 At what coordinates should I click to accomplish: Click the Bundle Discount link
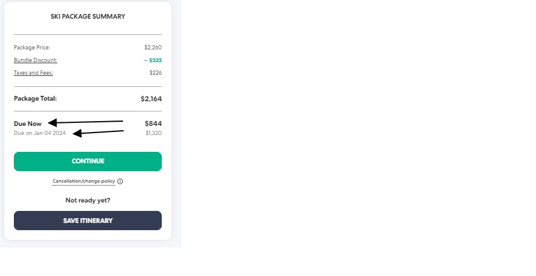click(36, 60)
